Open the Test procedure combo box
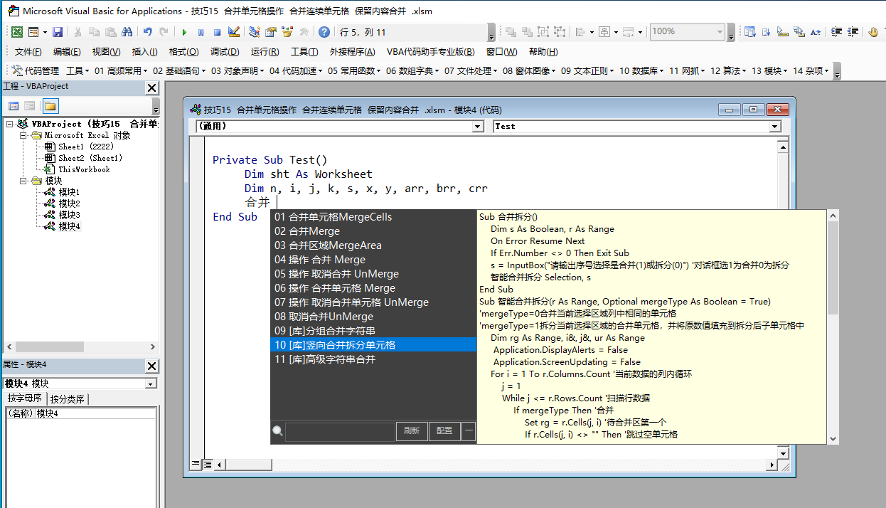Viewport: 886px width, 508px height. [x=637, y=126]
